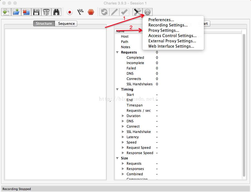Expand the Request Speed row triangle
Viewport: 251px width, 192px height.
(123, 147)
